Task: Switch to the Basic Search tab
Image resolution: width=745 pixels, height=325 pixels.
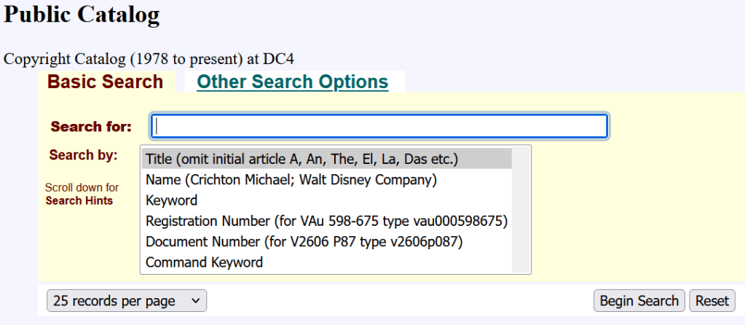Action: [105, 82]
